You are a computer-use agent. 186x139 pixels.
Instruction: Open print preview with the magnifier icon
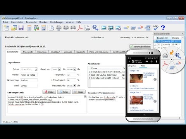coord(52,28)
